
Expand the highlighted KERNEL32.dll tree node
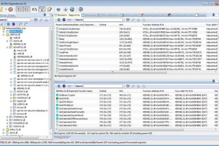tap(3, 31)
